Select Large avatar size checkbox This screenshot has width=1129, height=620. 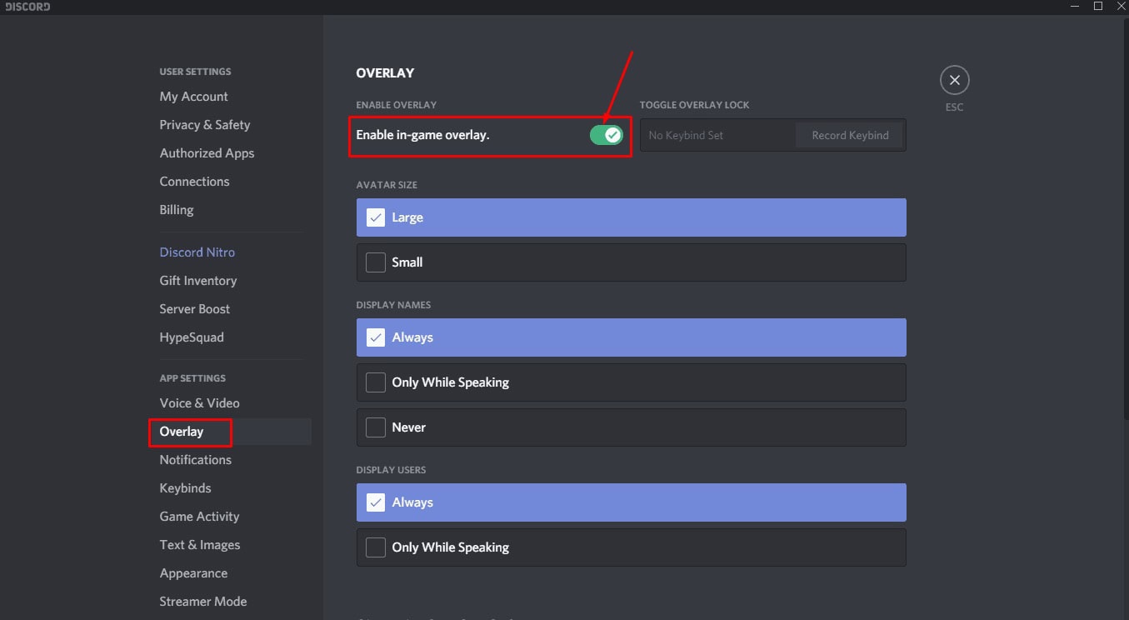(x=376, y=217)
